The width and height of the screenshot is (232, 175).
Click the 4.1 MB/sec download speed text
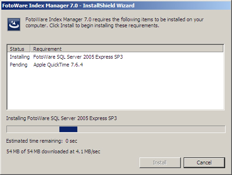click(x=88, y=151)
